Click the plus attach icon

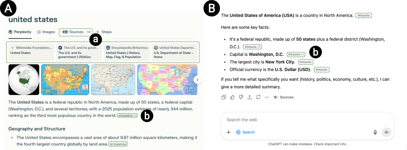coord(228,132)
